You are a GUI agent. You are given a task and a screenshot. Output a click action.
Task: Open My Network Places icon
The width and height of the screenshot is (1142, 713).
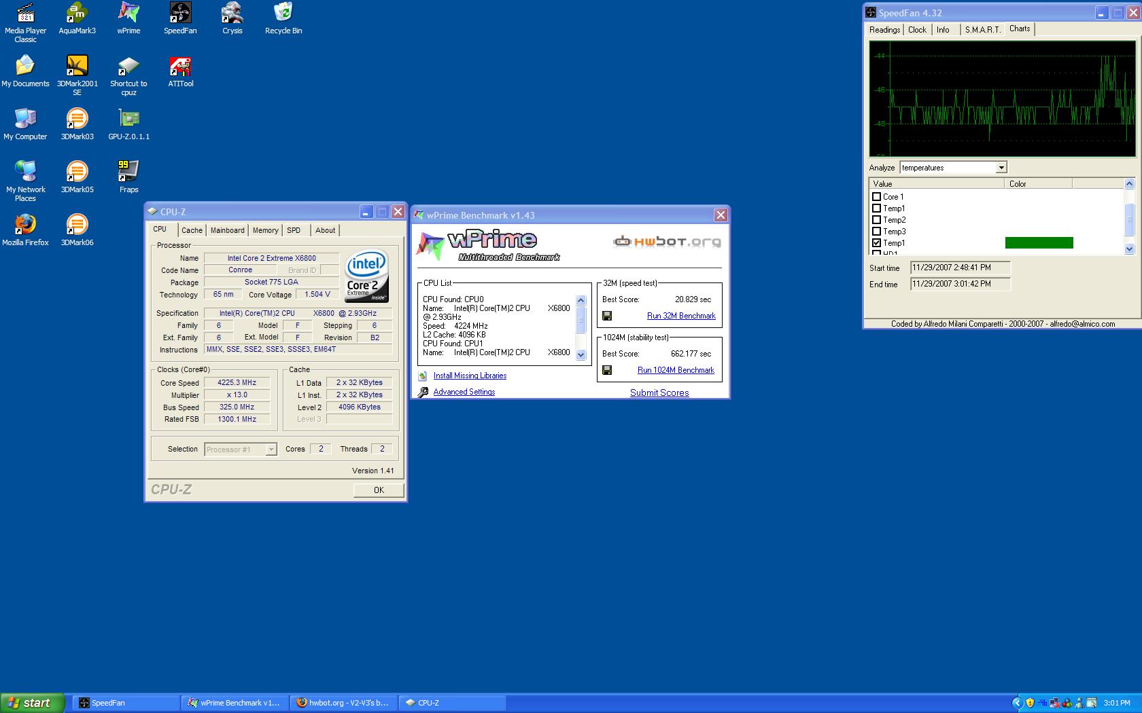(x=25, y=181)
